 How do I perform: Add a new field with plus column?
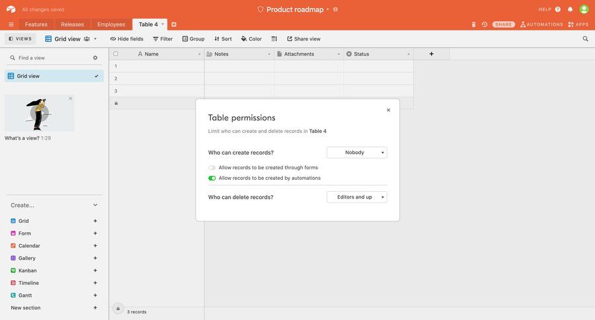(x=432, y=54)
